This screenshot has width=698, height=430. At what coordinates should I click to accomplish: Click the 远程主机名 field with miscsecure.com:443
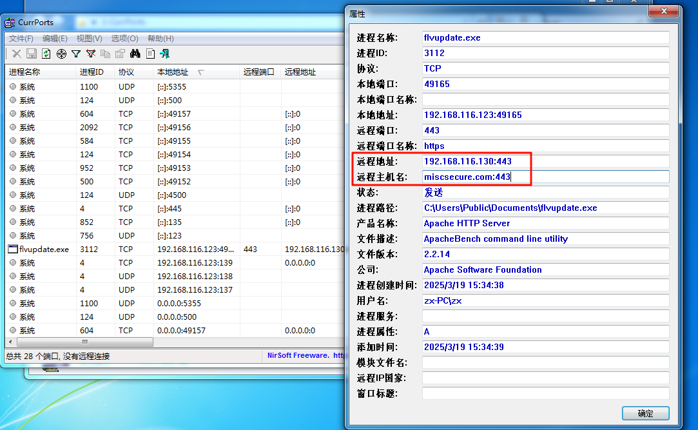[545, 177]
